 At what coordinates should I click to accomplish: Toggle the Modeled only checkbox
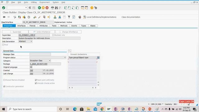point(53,35)
